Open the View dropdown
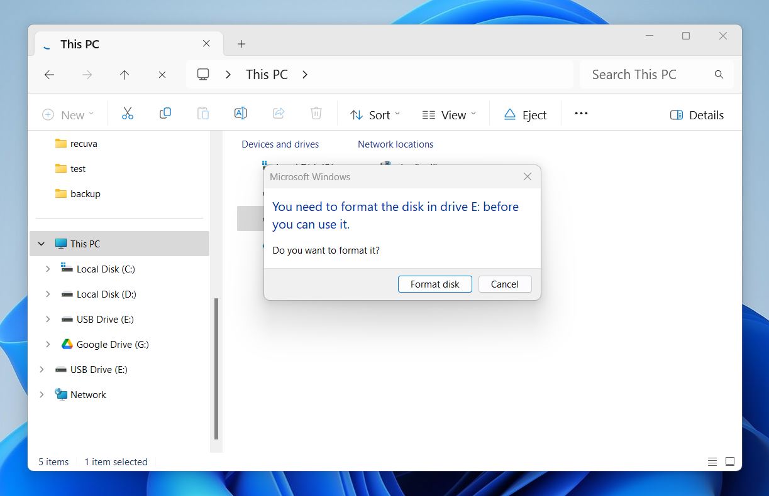Viewport: 769px width, 496px height. [x=449, y=115]
